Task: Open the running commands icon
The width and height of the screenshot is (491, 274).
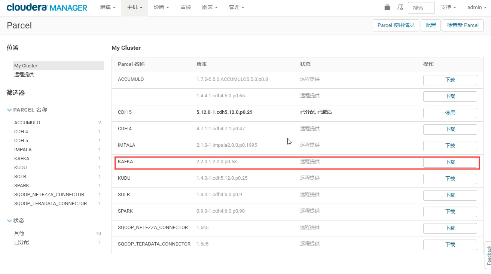Action: [x=400, y=7]
